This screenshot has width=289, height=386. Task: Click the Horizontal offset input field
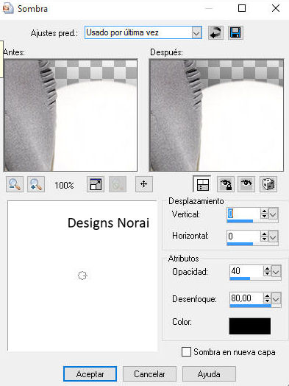[x=243, y=236]
